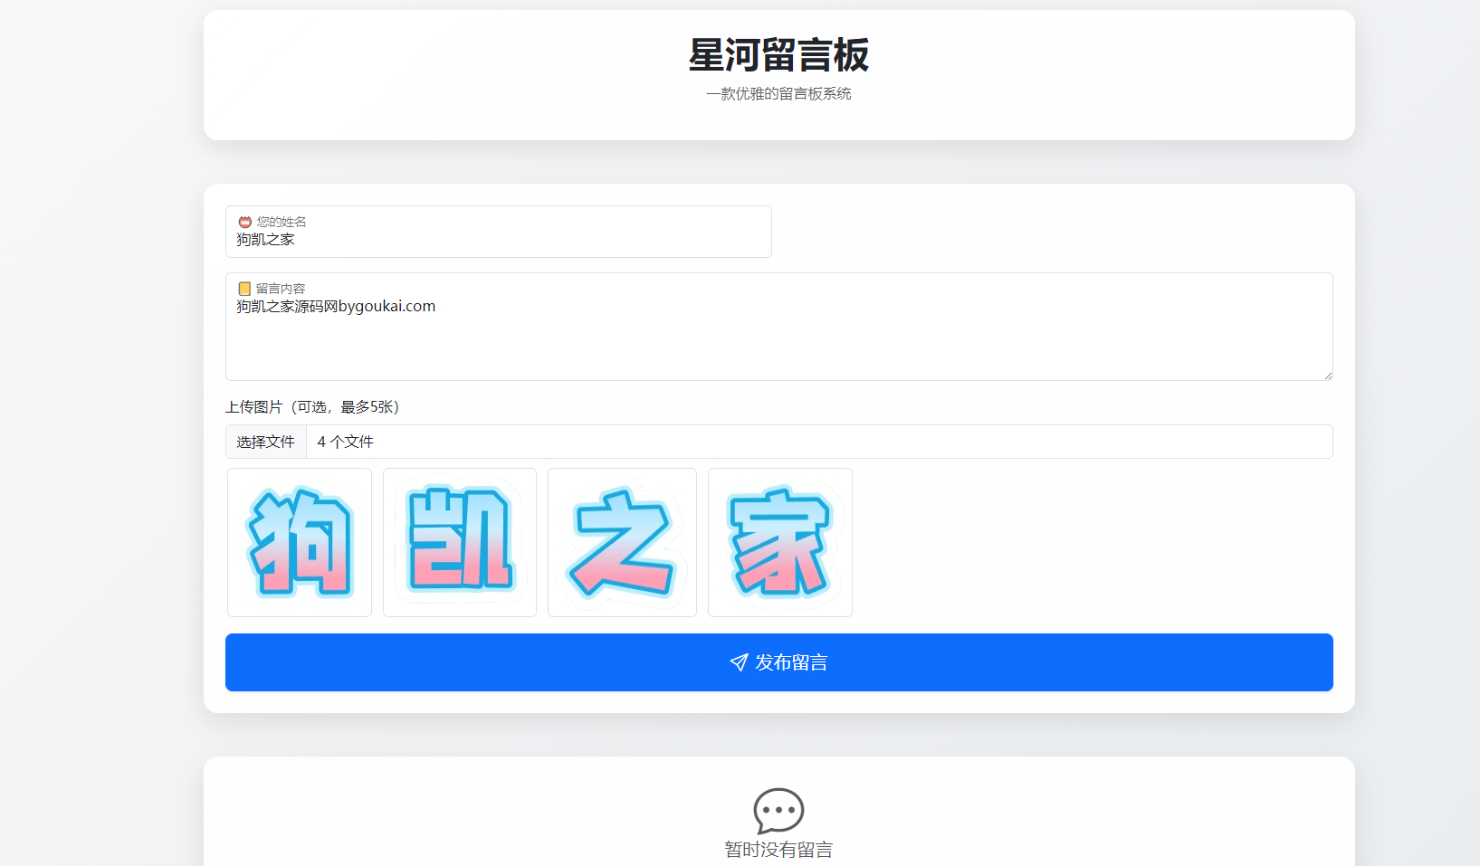This screenshot has height=866, width=1480.
Task: Click the speech bubble icon above 暂时没有留言
Action: coord(778,812)
